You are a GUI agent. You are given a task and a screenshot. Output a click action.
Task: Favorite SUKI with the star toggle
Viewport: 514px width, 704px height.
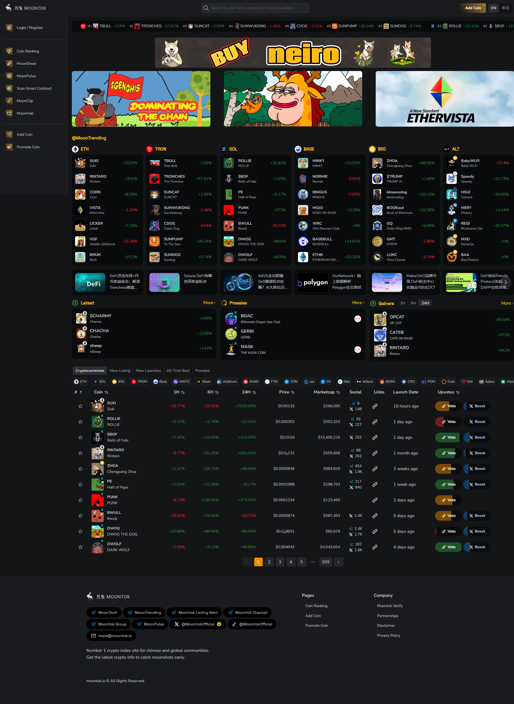tap(80, 406)
